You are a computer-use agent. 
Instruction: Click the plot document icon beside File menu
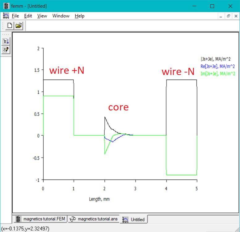pyautogui.click(x=6, y=16)
